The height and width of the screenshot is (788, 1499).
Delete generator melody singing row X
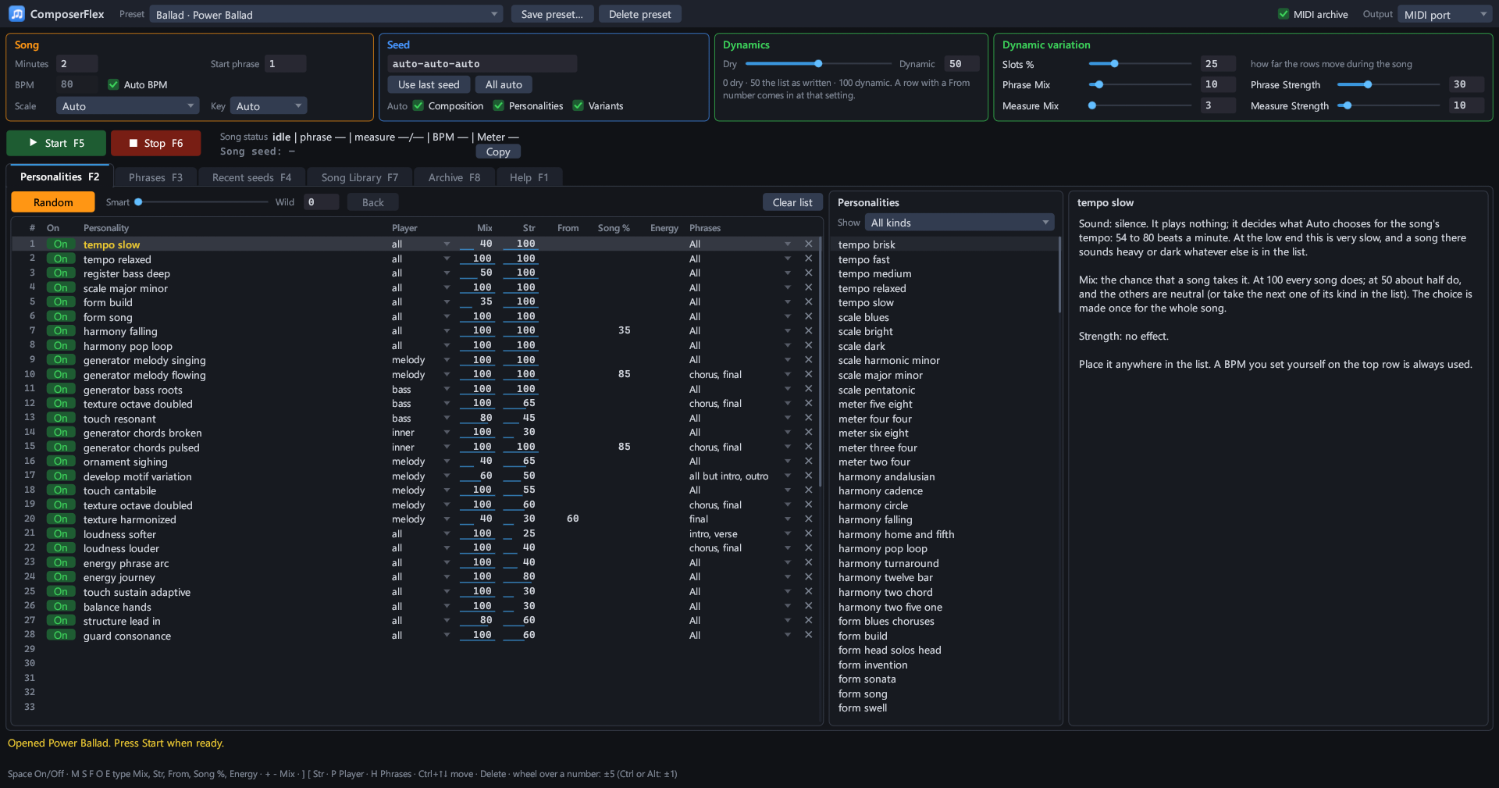tap(808, 359)
